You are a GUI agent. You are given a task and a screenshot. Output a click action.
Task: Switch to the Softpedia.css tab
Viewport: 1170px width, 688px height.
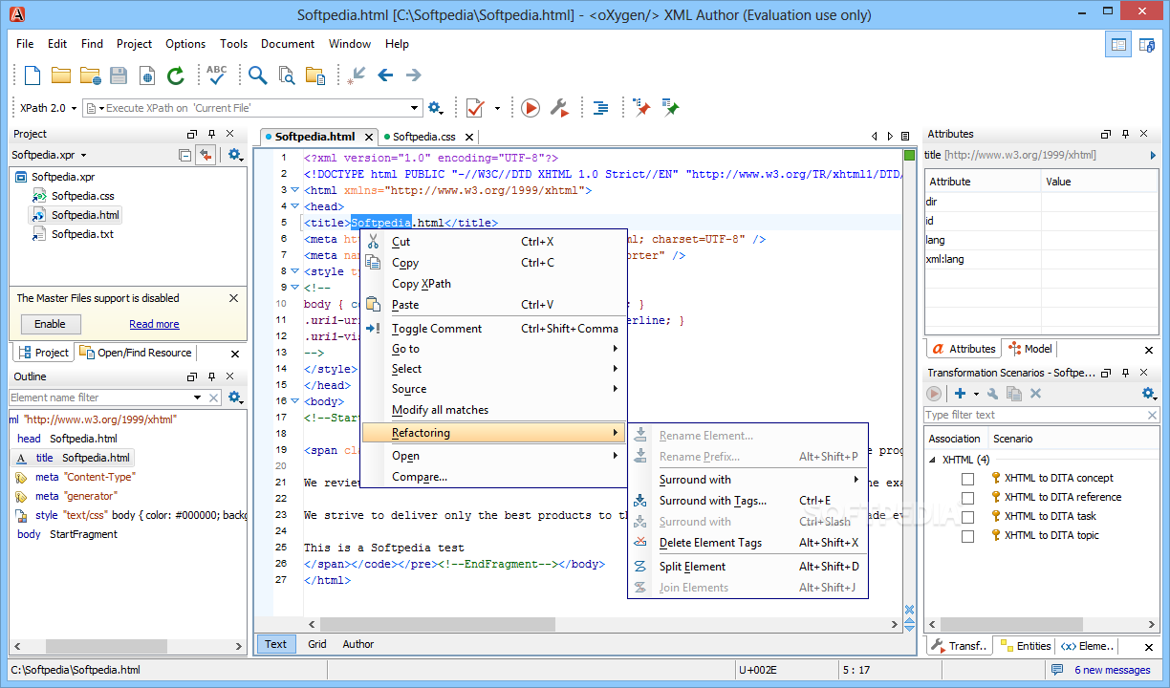[423, 137]
